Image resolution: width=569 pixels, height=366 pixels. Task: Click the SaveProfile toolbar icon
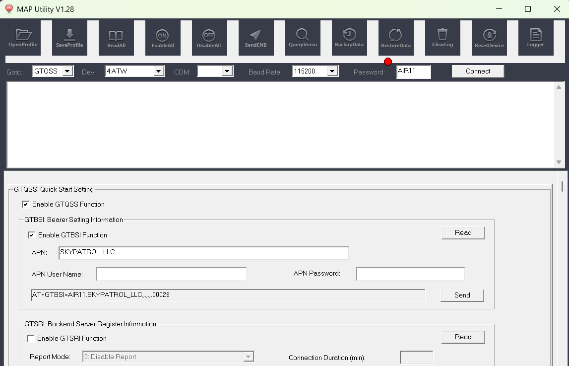[69, 38]
